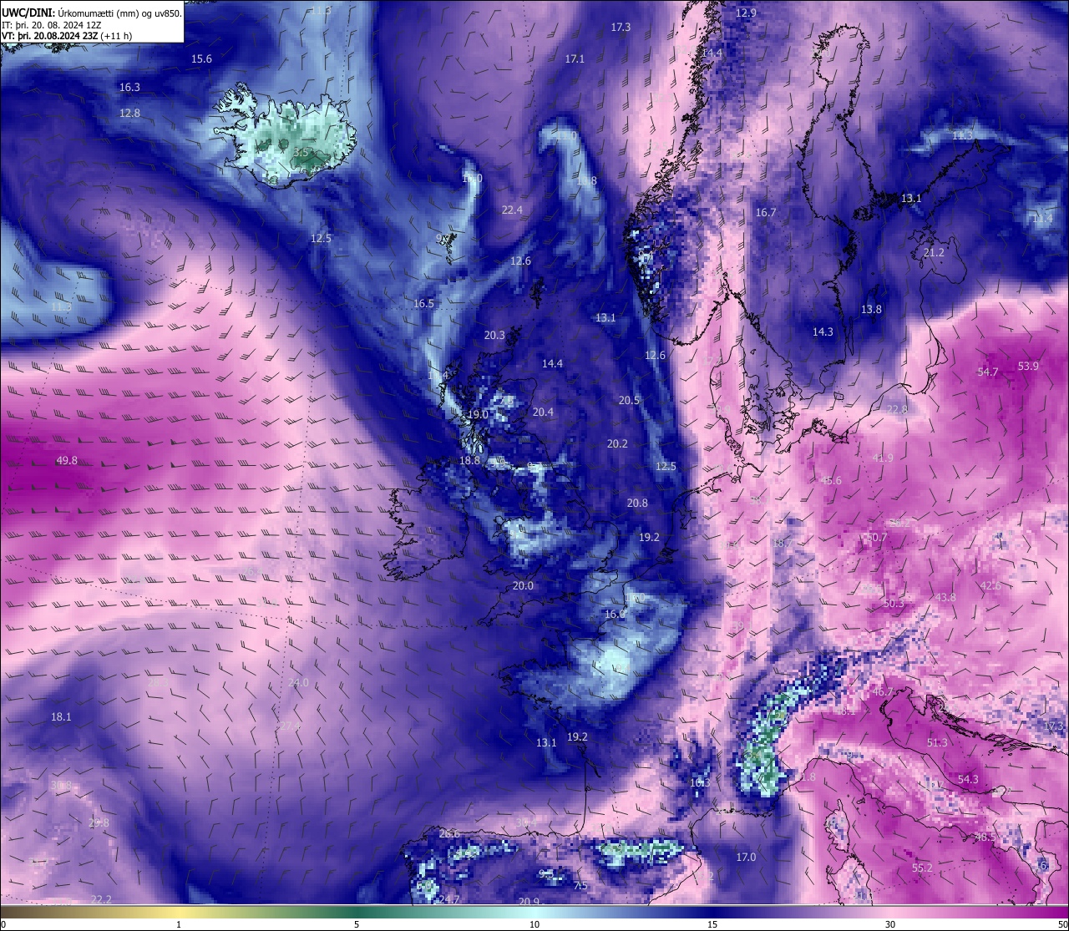Image resolution: width=1069 pixels, height=931 pixels.
Task: Click the 22.2 value label
Action: pyautogui.click(x=101, y=898)
